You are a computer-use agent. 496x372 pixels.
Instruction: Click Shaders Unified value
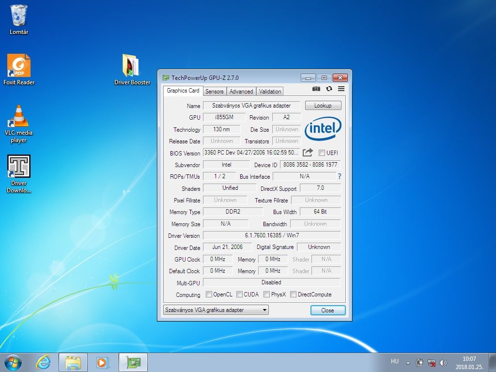[x=230, y=188]
